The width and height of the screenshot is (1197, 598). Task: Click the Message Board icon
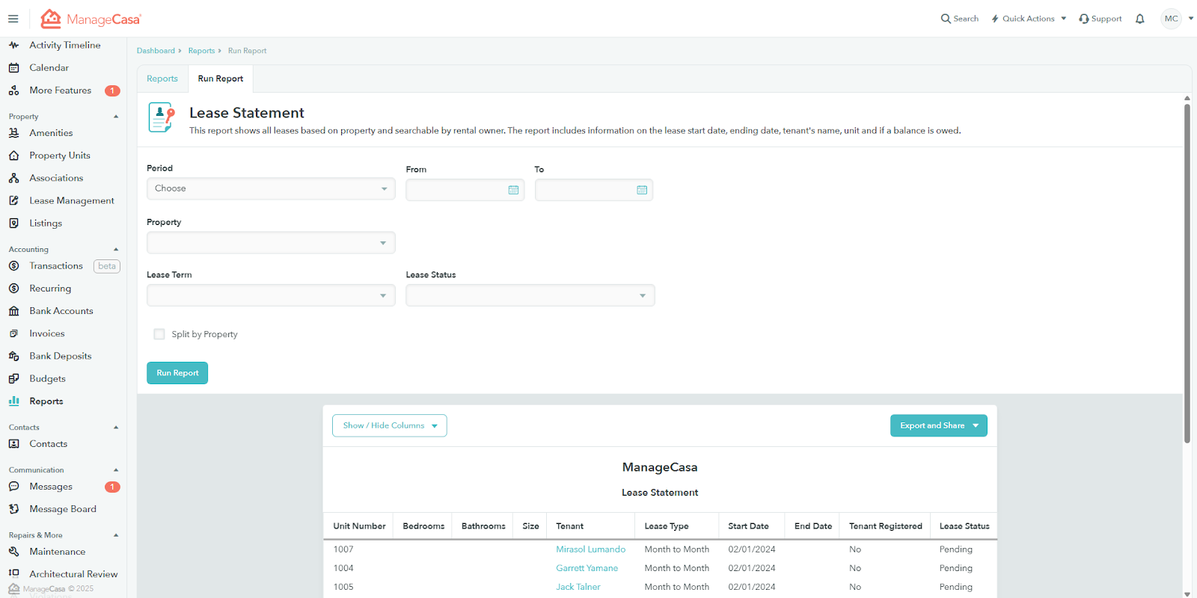point(13,509)
